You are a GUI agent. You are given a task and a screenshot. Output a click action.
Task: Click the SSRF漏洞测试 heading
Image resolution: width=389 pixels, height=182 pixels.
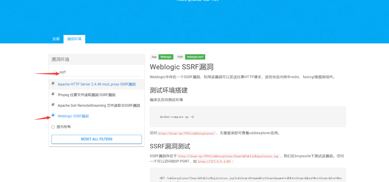[170, 146]
